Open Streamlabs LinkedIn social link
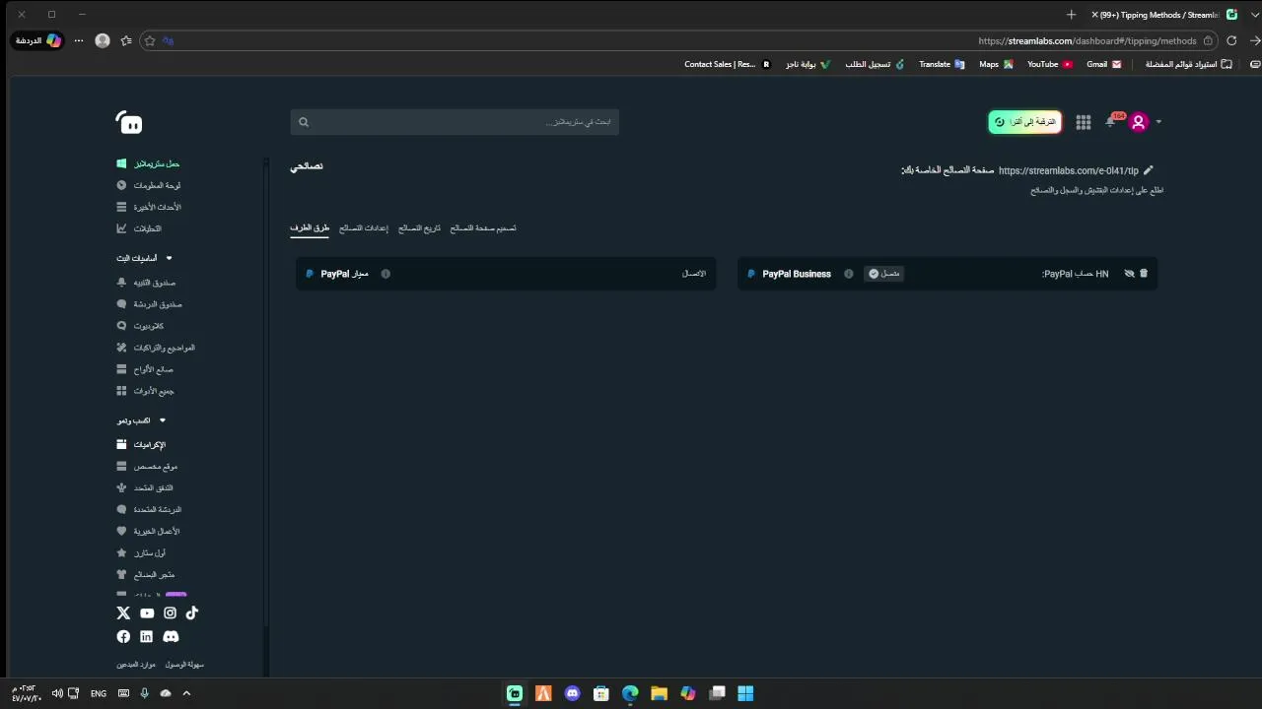 pos(146,637)
